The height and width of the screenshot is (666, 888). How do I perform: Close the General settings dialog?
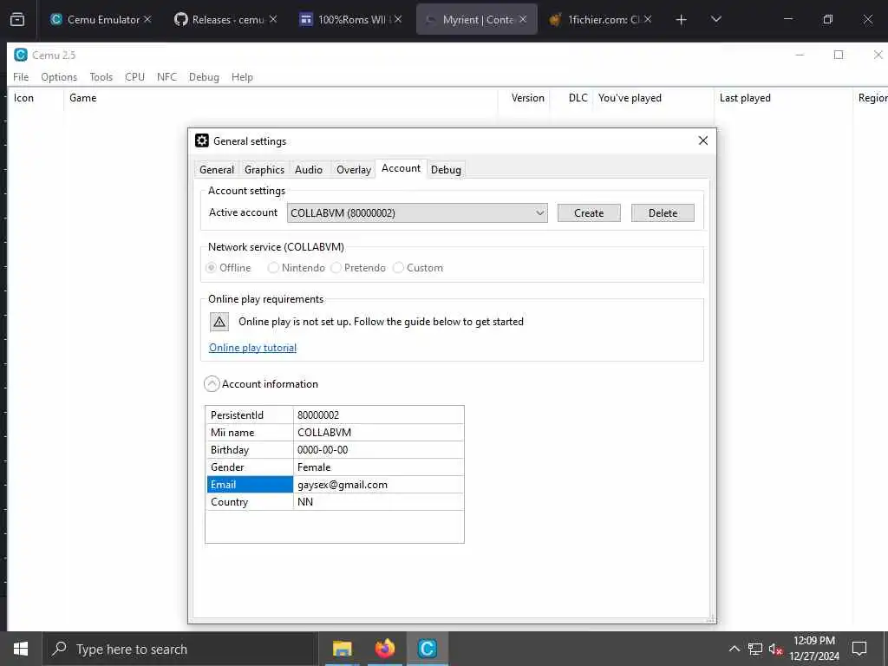[702, 140]
